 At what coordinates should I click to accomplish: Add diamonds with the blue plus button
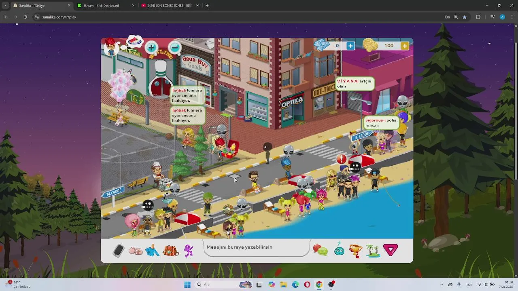pyautogui.click(x=350, y=46)
